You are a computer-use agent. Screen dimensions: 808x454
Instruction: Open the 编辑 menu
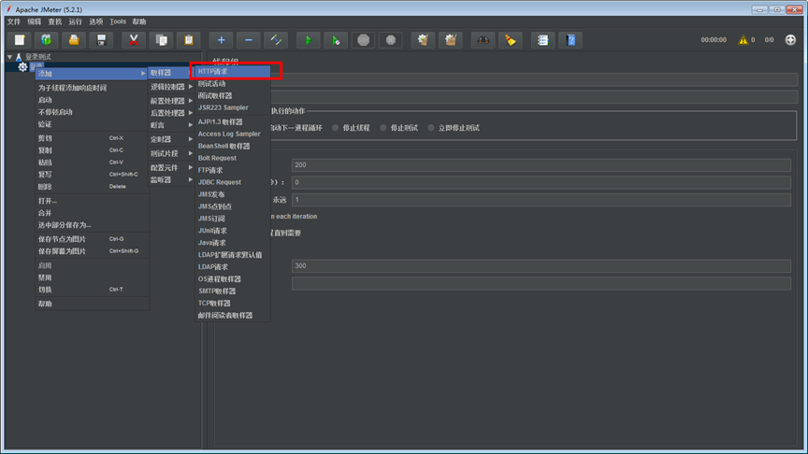(x=35, y=21)
